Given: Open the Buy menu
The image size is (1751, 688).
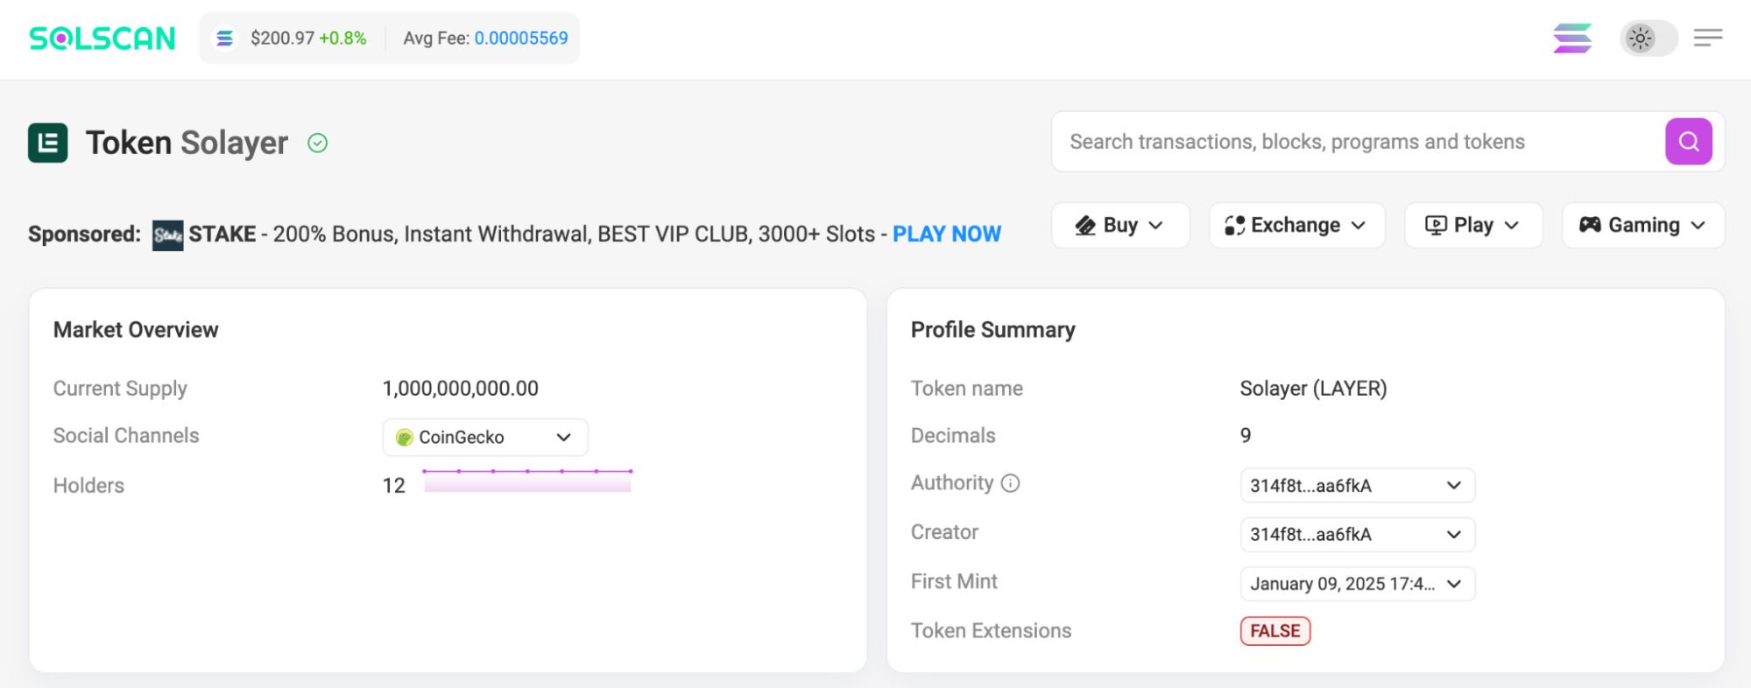Looking at the screenshot, I should pyautogui.click(x=1119, y=226).
